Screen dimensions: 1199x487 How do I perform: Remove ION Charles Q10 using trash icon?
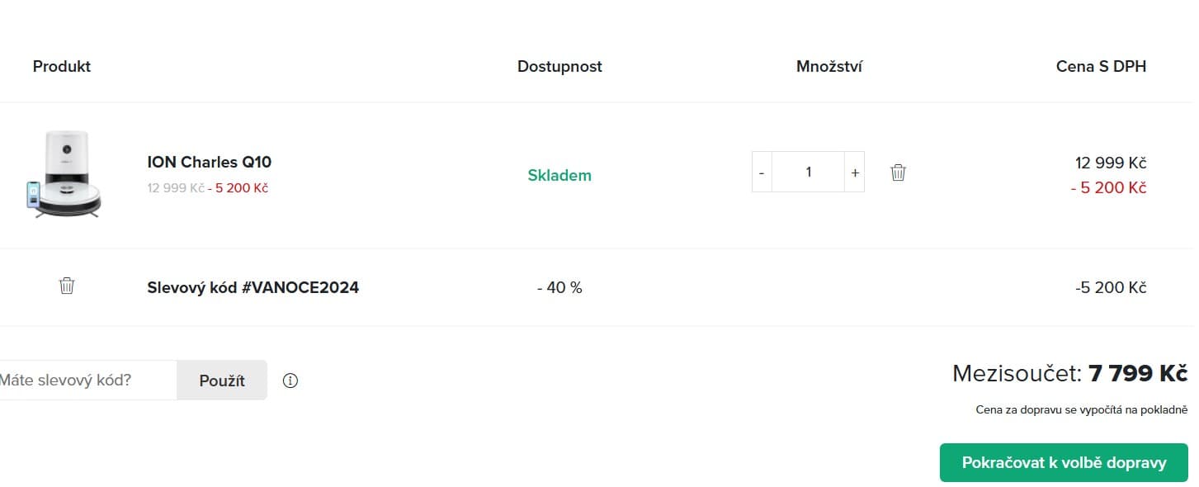pos(898,173)
